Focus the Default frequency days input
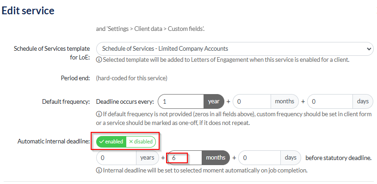Viewport: 377px width, 184px height. (330, 101)
